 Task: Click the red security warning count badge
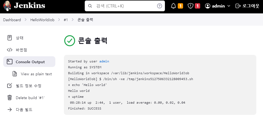198,6
